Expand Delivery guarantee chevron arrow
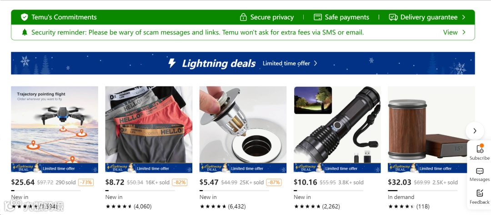Image resolution: width=491 pixels, height=215 pixels. (x=464, y=17)
